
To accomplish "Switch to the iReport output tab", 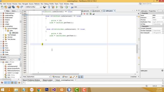I will pos(48,80).
